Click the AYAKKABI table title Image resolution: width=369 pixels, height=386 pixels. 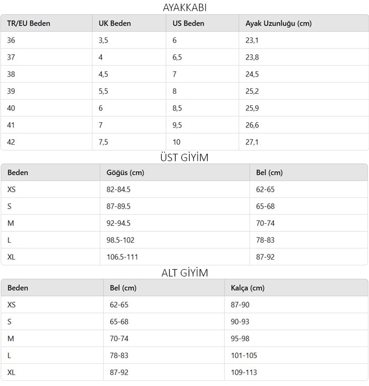coord(184,7)
